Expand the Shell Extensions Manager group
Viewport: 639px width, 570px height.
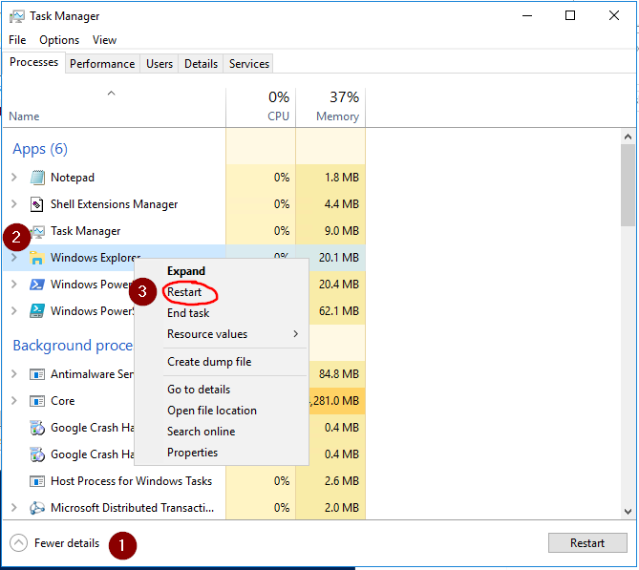point(14,203)
